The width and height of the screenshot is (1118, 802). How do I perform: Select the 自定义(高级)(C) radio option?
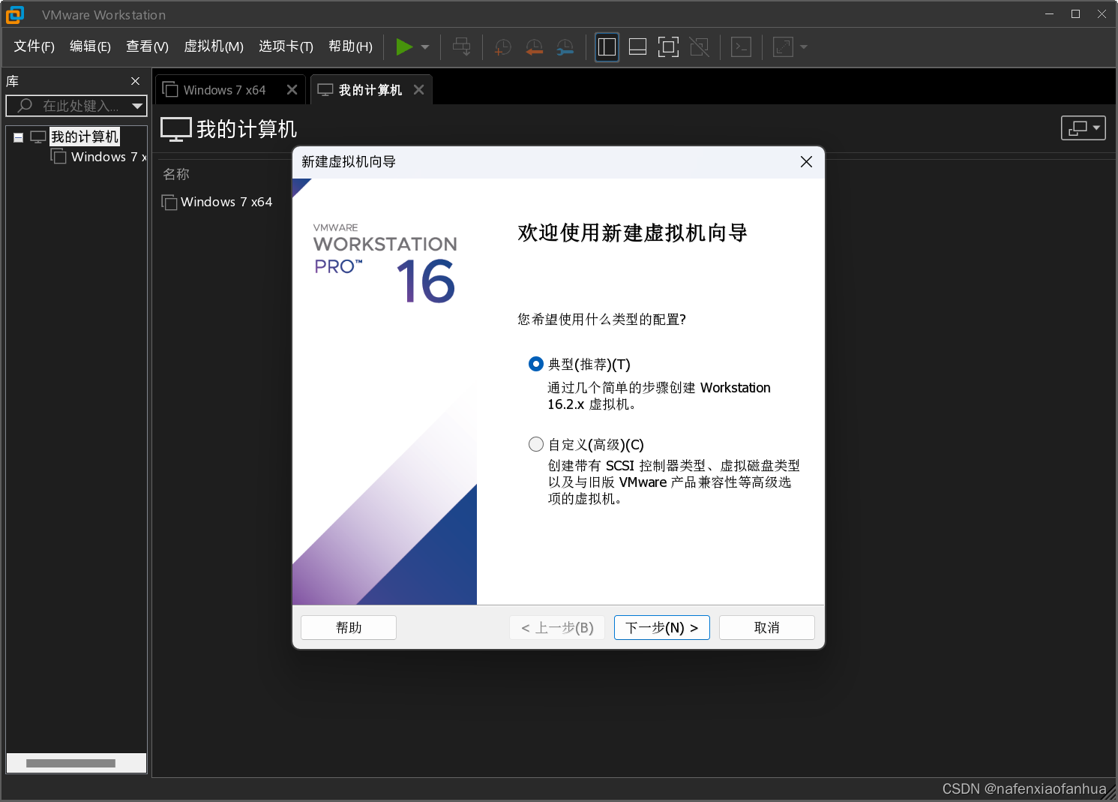[x=536, y=444]
